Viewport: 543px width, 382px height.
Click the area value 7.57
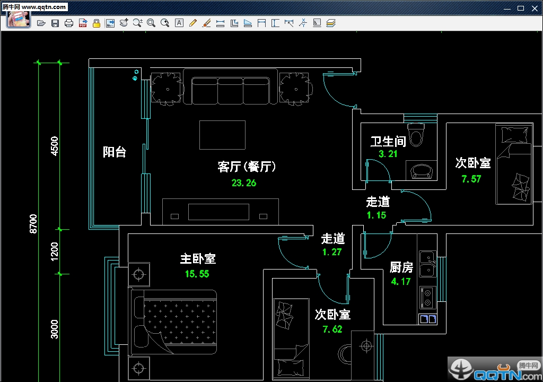click(471, 179)
